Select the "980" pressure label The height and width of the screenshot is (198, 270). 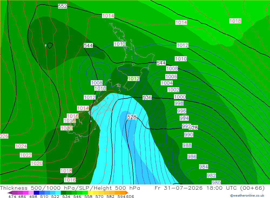[x=216, y=183]
